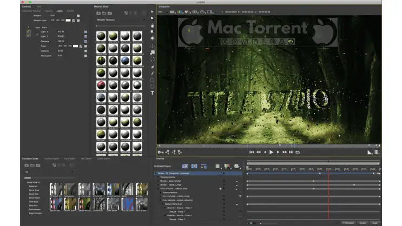Click the Cancel button

coord(363,223)
